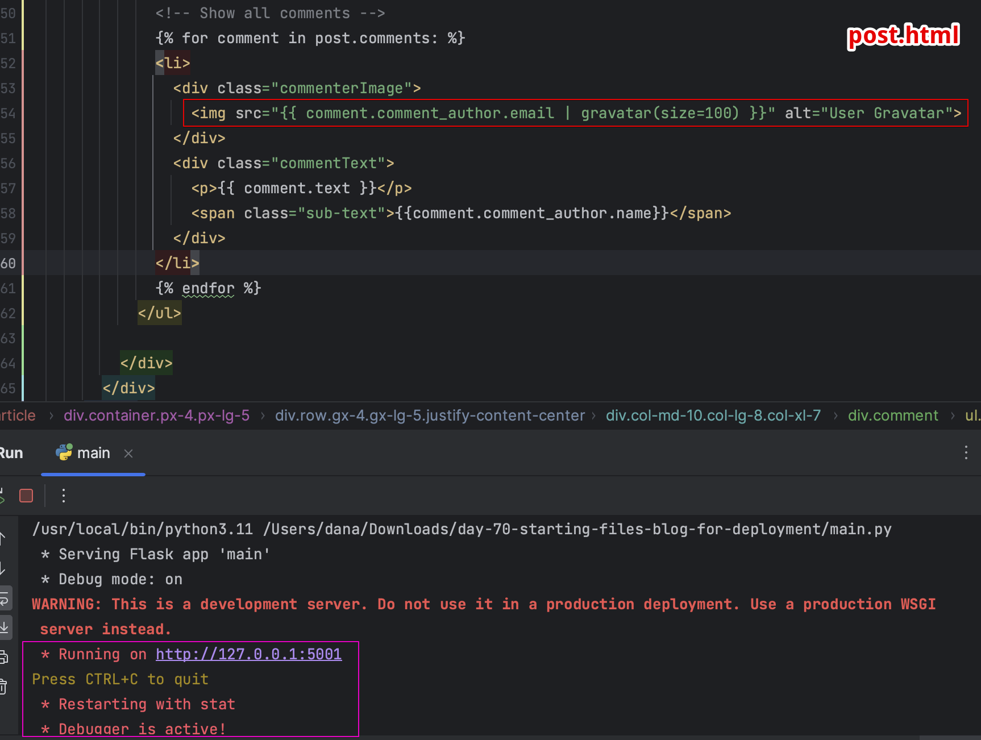Click 'Serving Flask app main' console line
The image size is (981, 740).
click(x=155, y=554)
